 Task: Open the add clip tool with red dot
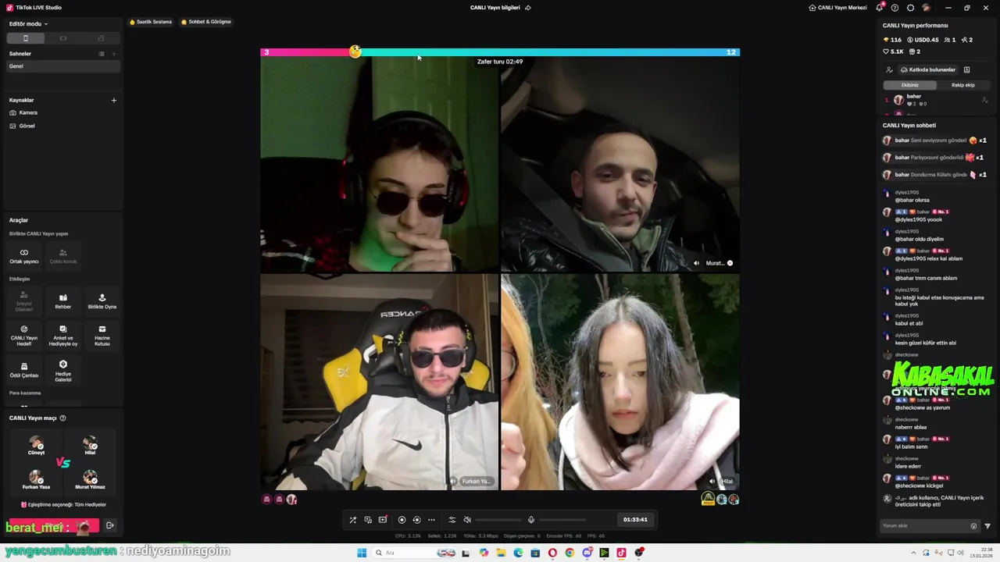383,520
